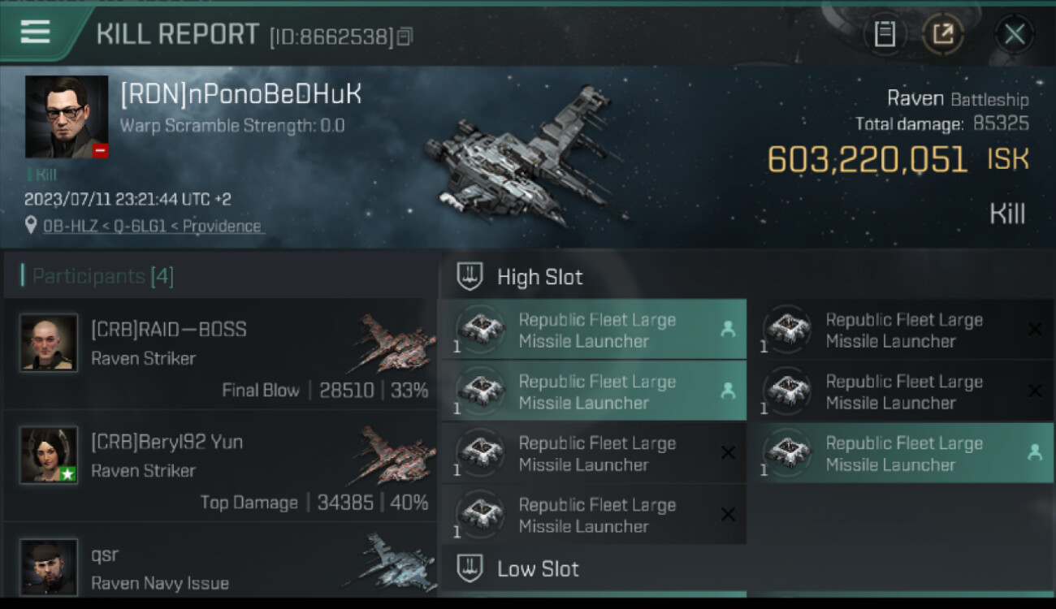Click the share export icon
Viewport: 1056px width, 609px height.
942,34
